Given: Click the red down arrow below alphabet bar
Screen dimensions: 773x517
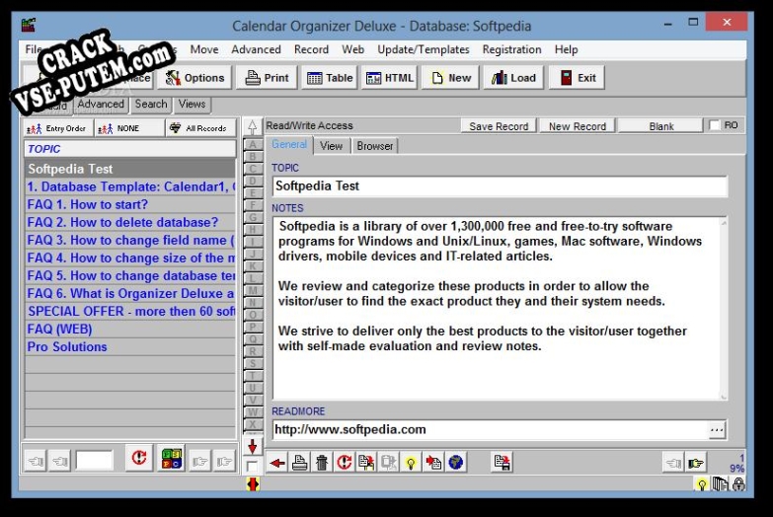Looking at the screenshot, I should click(253, 447).
